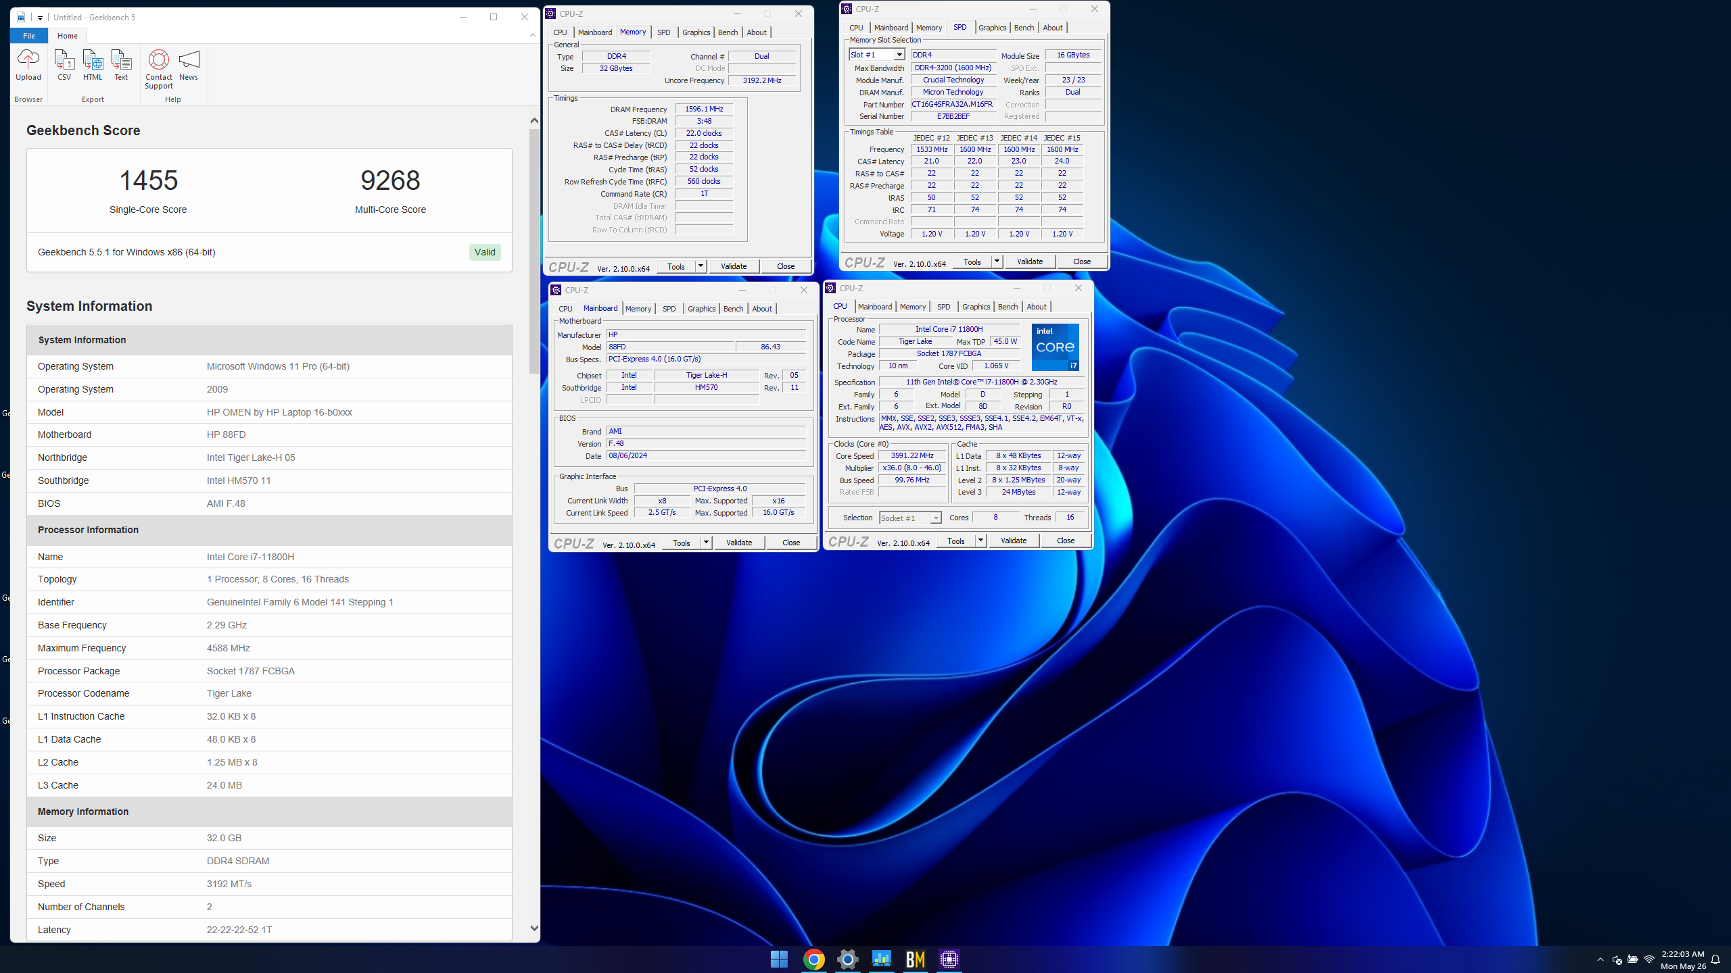1731x973 pixels.
Task: Open the Socket #1 selection dropdown
Action: [x=910, y=518]
